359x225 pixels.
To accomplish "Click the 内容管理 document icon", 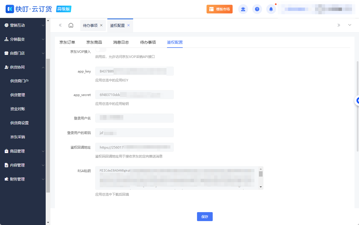I will (6, 165).
